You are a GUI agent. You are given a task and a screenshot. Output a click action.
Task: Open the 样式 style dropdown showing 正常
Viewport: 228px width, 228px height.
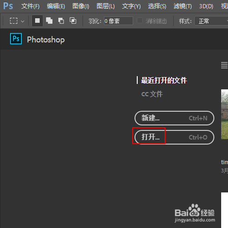211,21
